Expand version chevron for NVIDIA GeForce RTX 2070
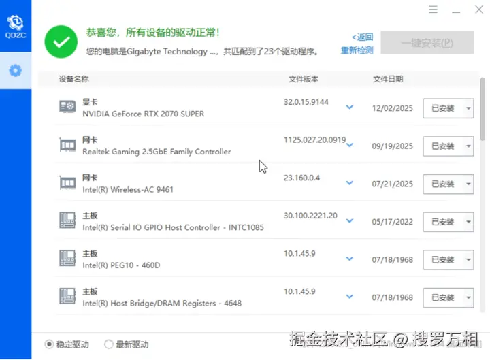Viewport: 490px width, 360px height. [350, 108]
